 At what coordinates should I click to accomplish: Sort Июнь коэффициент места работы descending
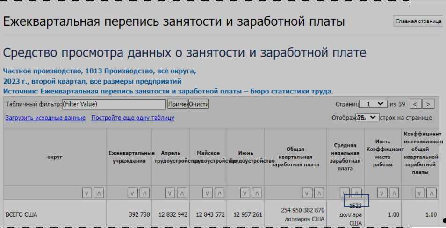click(382, 192)
